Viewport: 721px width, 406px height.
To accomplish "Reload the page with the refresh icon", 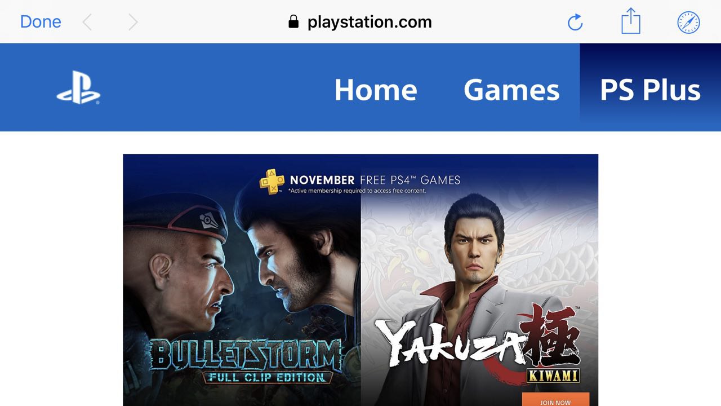I will point(575,23).
